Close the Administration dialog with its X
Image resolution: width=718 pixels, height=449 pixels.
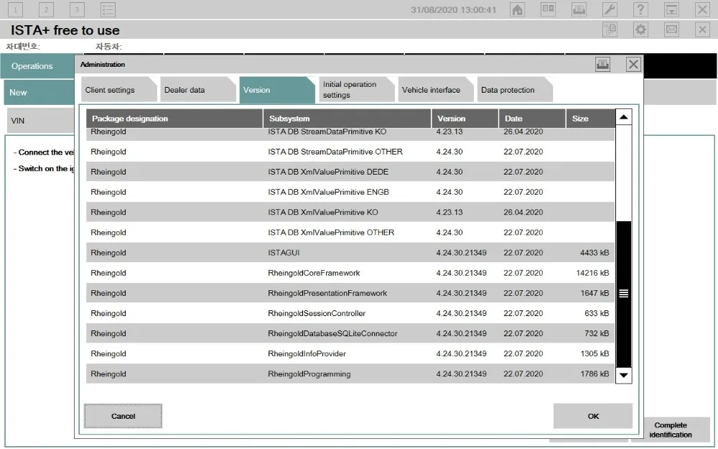633,65
